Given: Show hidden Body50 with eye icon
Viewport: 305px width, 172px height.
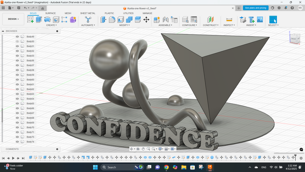Looking at the screenshot, I should (x=17, y=41).
